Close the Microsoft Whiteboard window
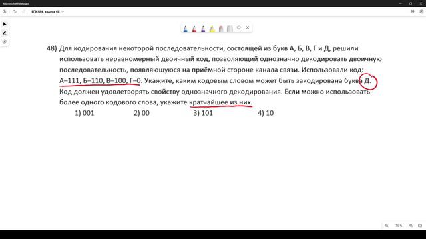The width and height of the screenshot is (426, 239). coord(421,3)
